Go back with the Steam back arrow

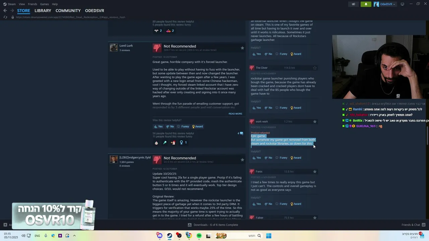tap(5, 11)
